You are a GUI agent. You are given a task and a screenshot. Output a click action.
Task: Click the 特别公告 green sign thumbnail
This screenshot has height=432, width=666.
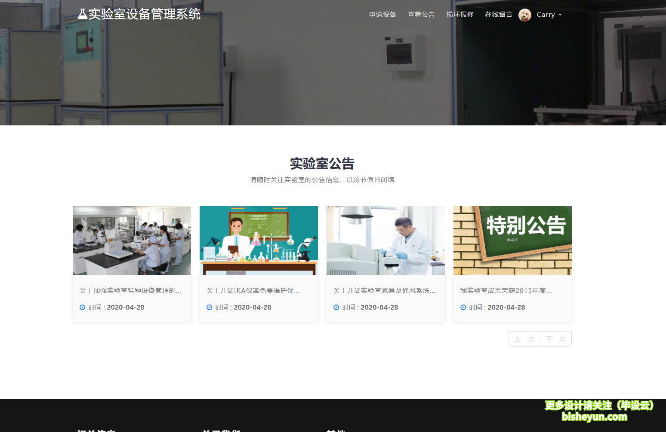click(x=512, y=240)
